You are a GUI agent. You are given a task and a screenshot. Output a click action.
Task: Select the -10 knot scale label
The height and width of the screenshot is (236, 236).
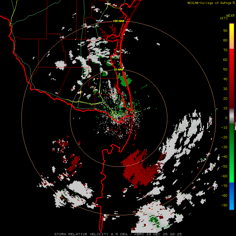[x=224, y=128]
